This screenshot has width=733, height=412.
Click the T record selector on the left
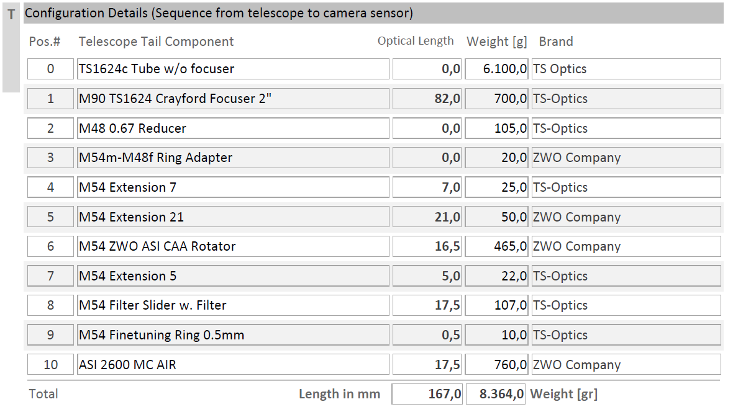coord(11,47)
